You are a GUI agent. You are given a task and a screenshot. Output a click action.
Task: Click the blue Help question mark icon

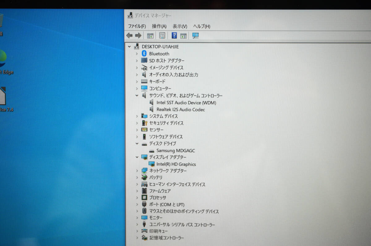174,36
